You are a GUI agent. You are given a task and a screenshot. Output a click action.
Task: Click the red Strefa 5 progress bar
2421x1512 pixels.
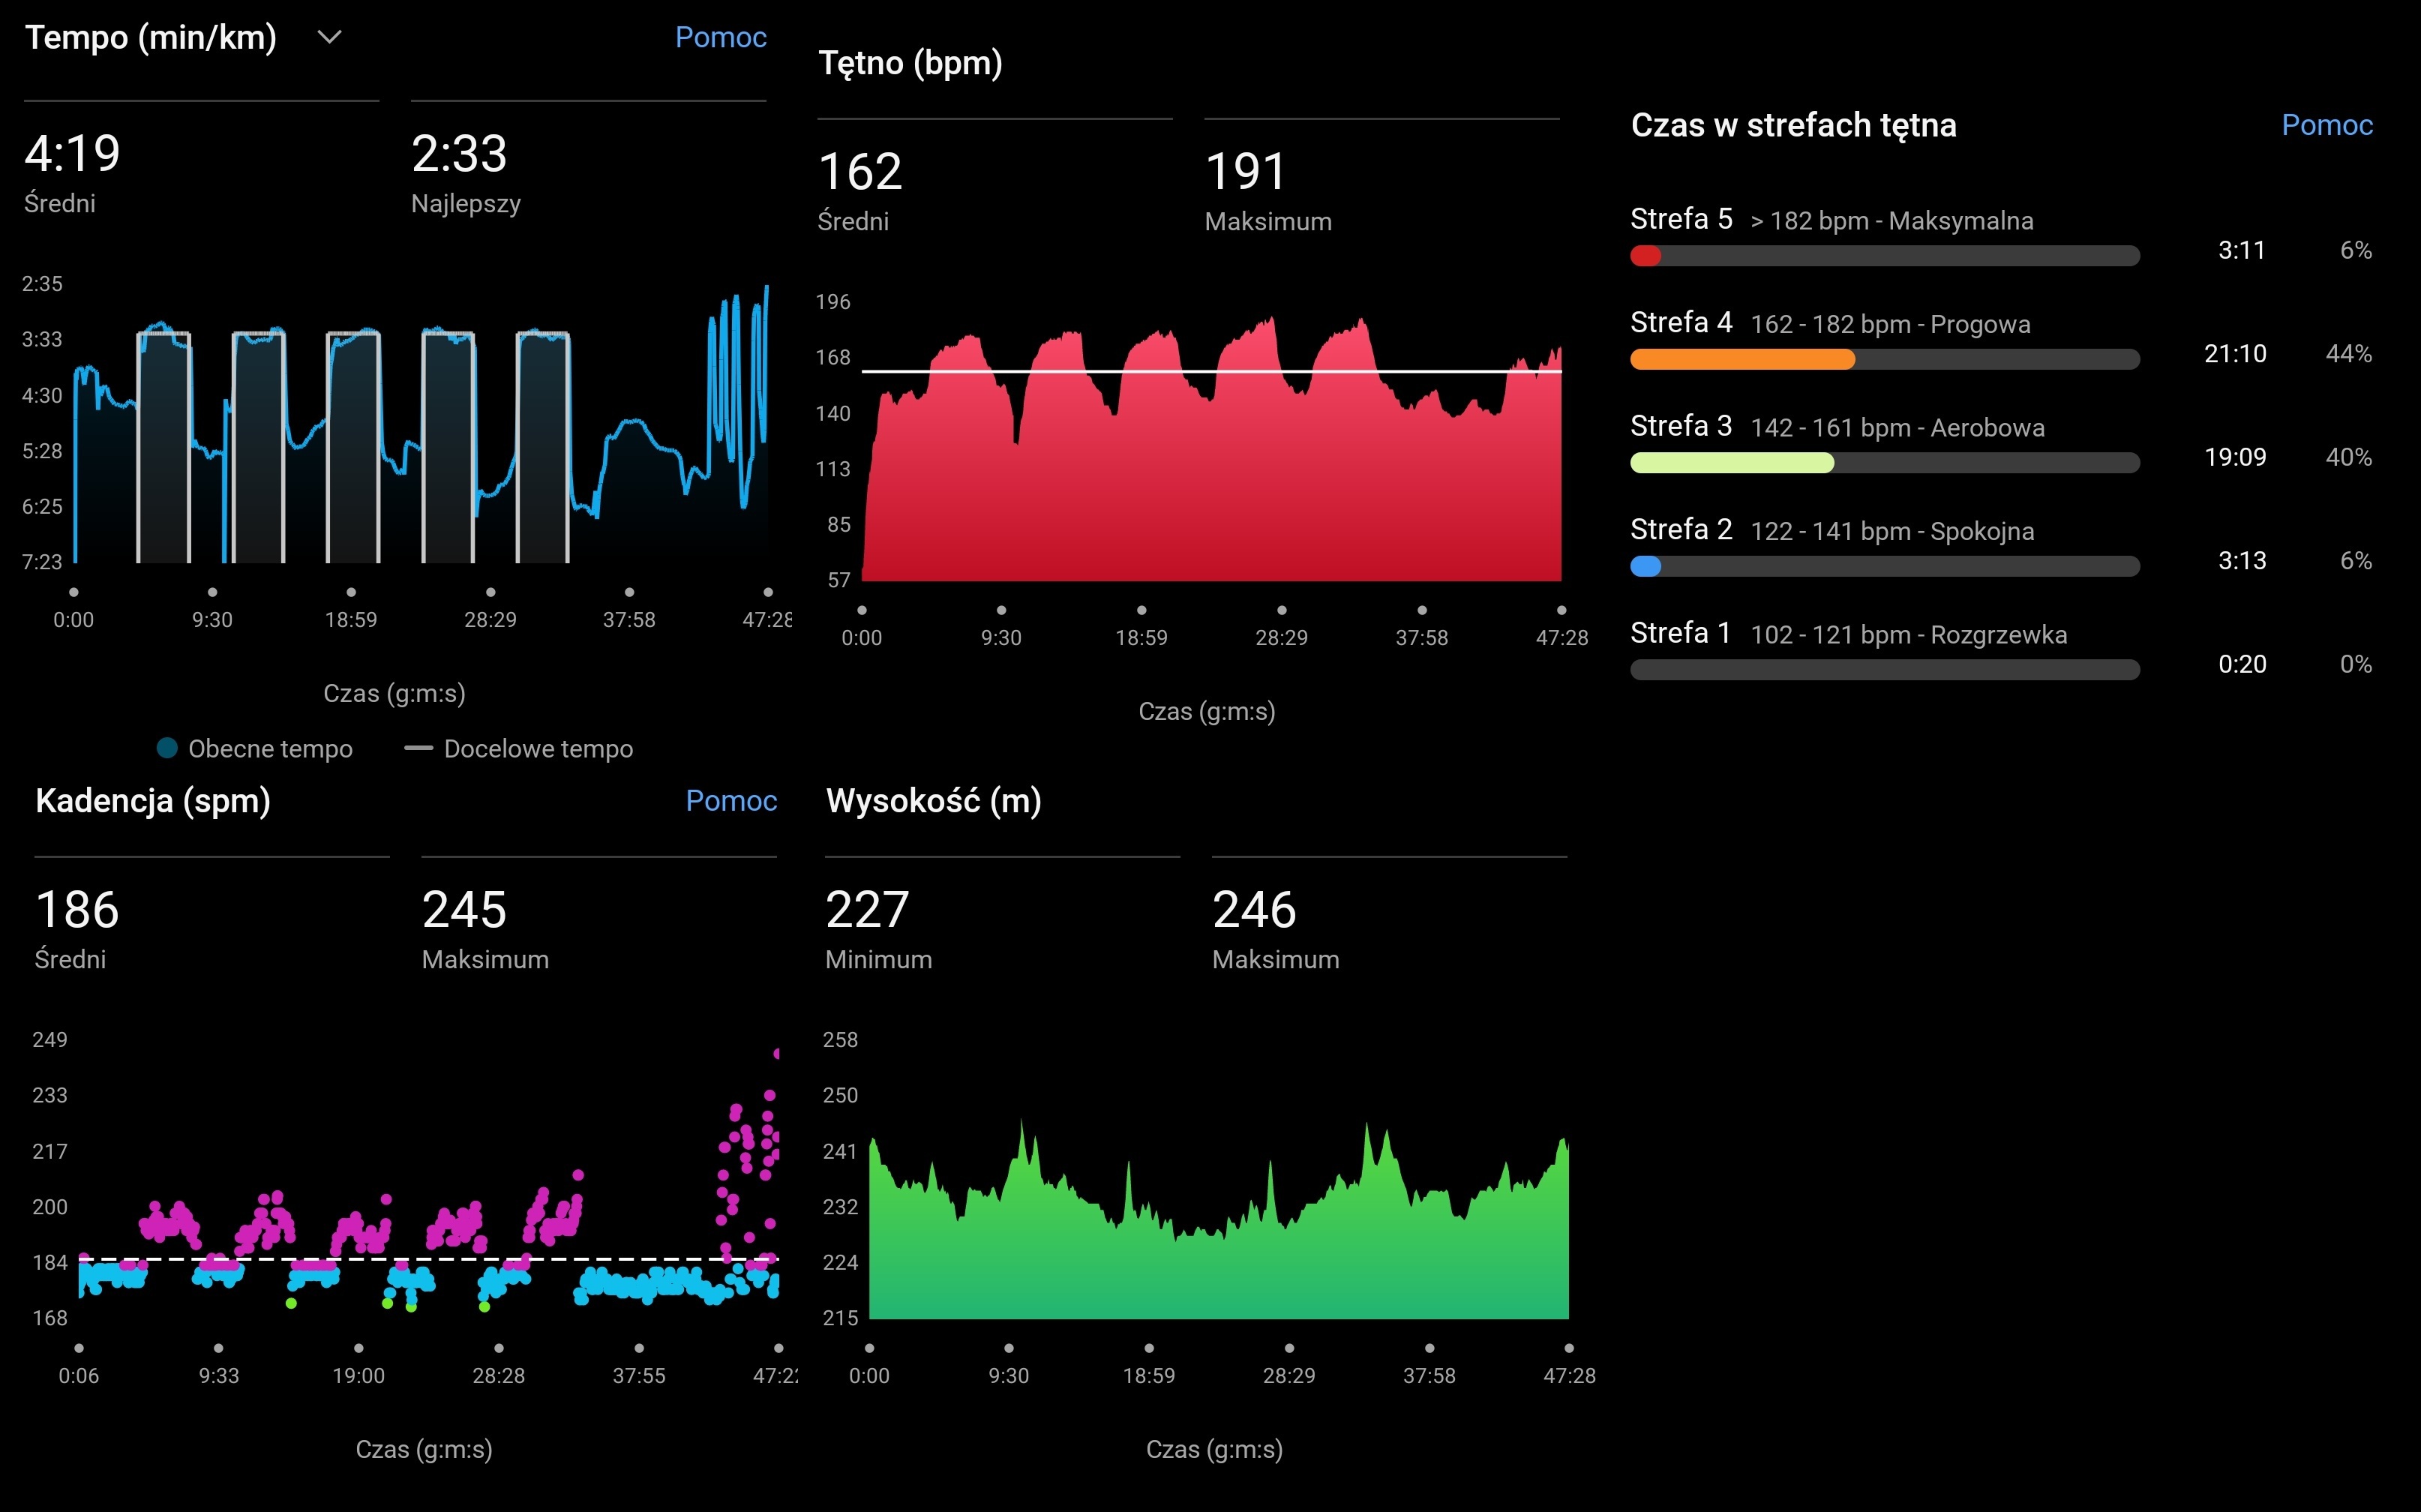(1646, 256)
